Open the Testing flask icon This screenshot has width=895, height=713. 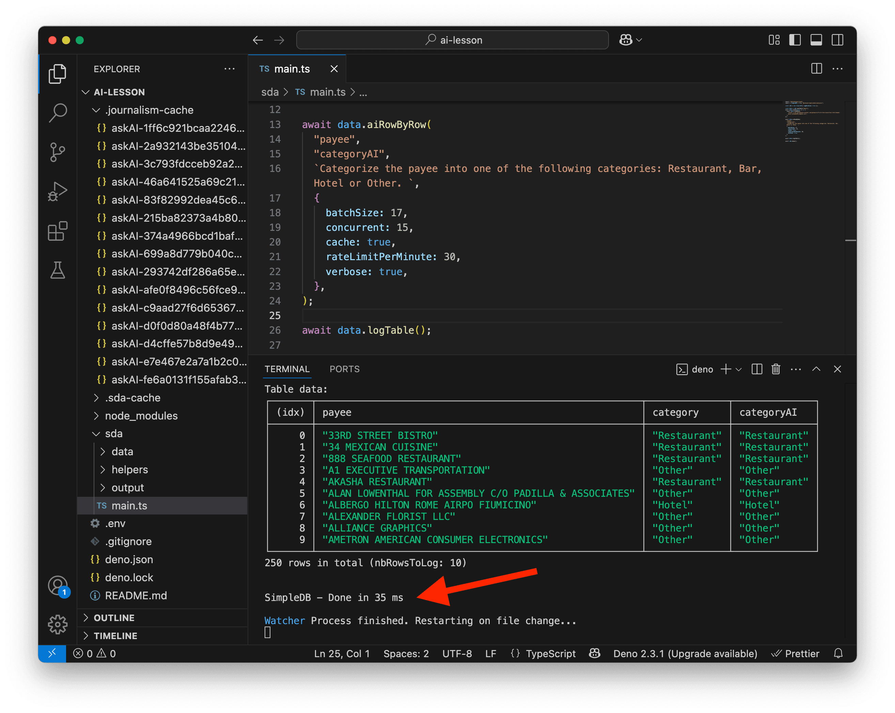coord(57,270)
